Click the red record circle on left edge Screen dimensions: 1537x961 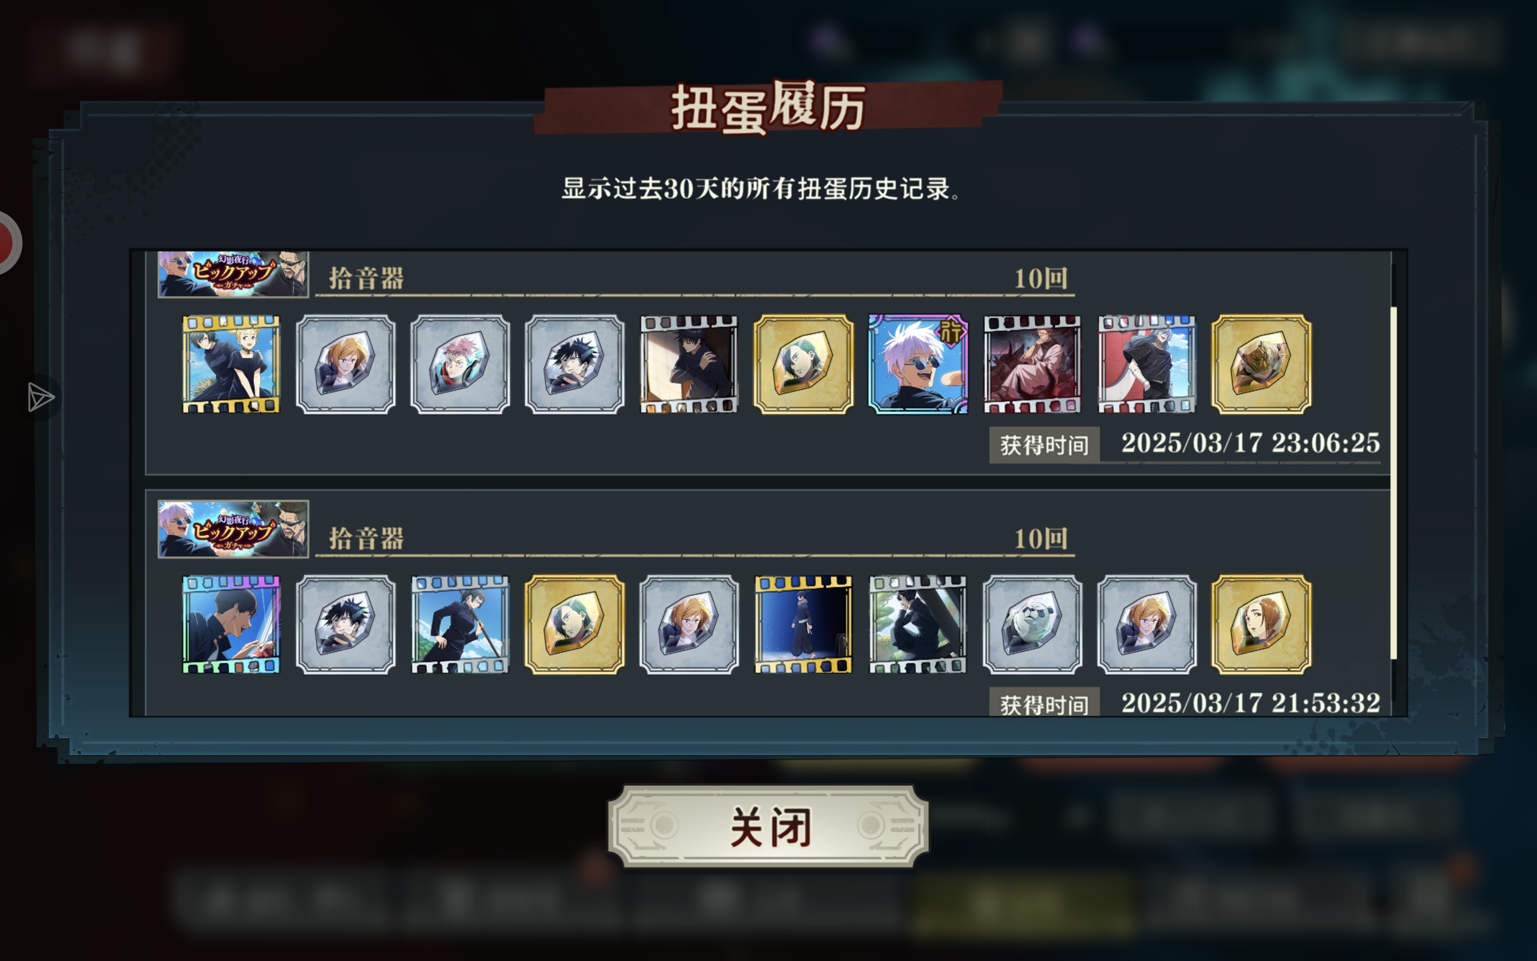[8, 243]
